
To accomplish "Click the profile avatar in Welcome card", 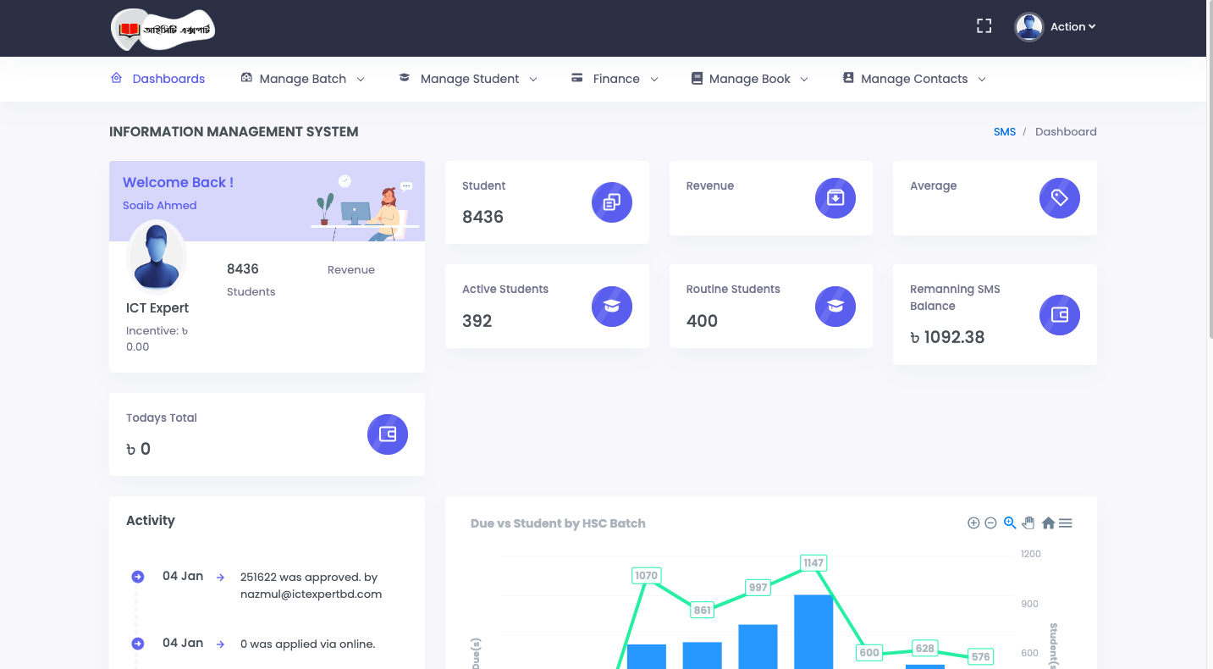I will click(157, 256).
